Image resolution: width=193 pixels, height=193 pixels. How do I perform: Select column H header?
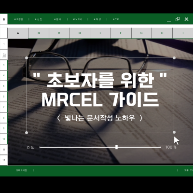pos(162,33)
